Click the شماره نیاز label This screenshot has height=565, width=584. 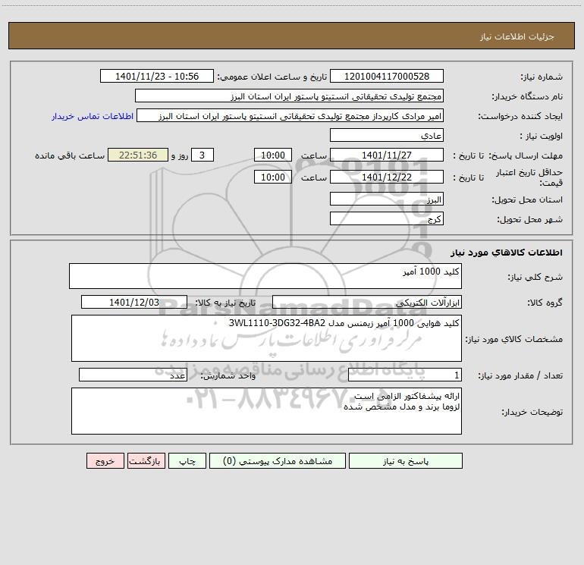(542, 77)
